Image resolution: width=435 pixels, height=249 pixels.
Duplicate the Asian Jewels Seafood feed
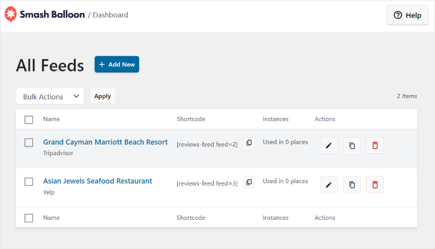coord(352,184)
